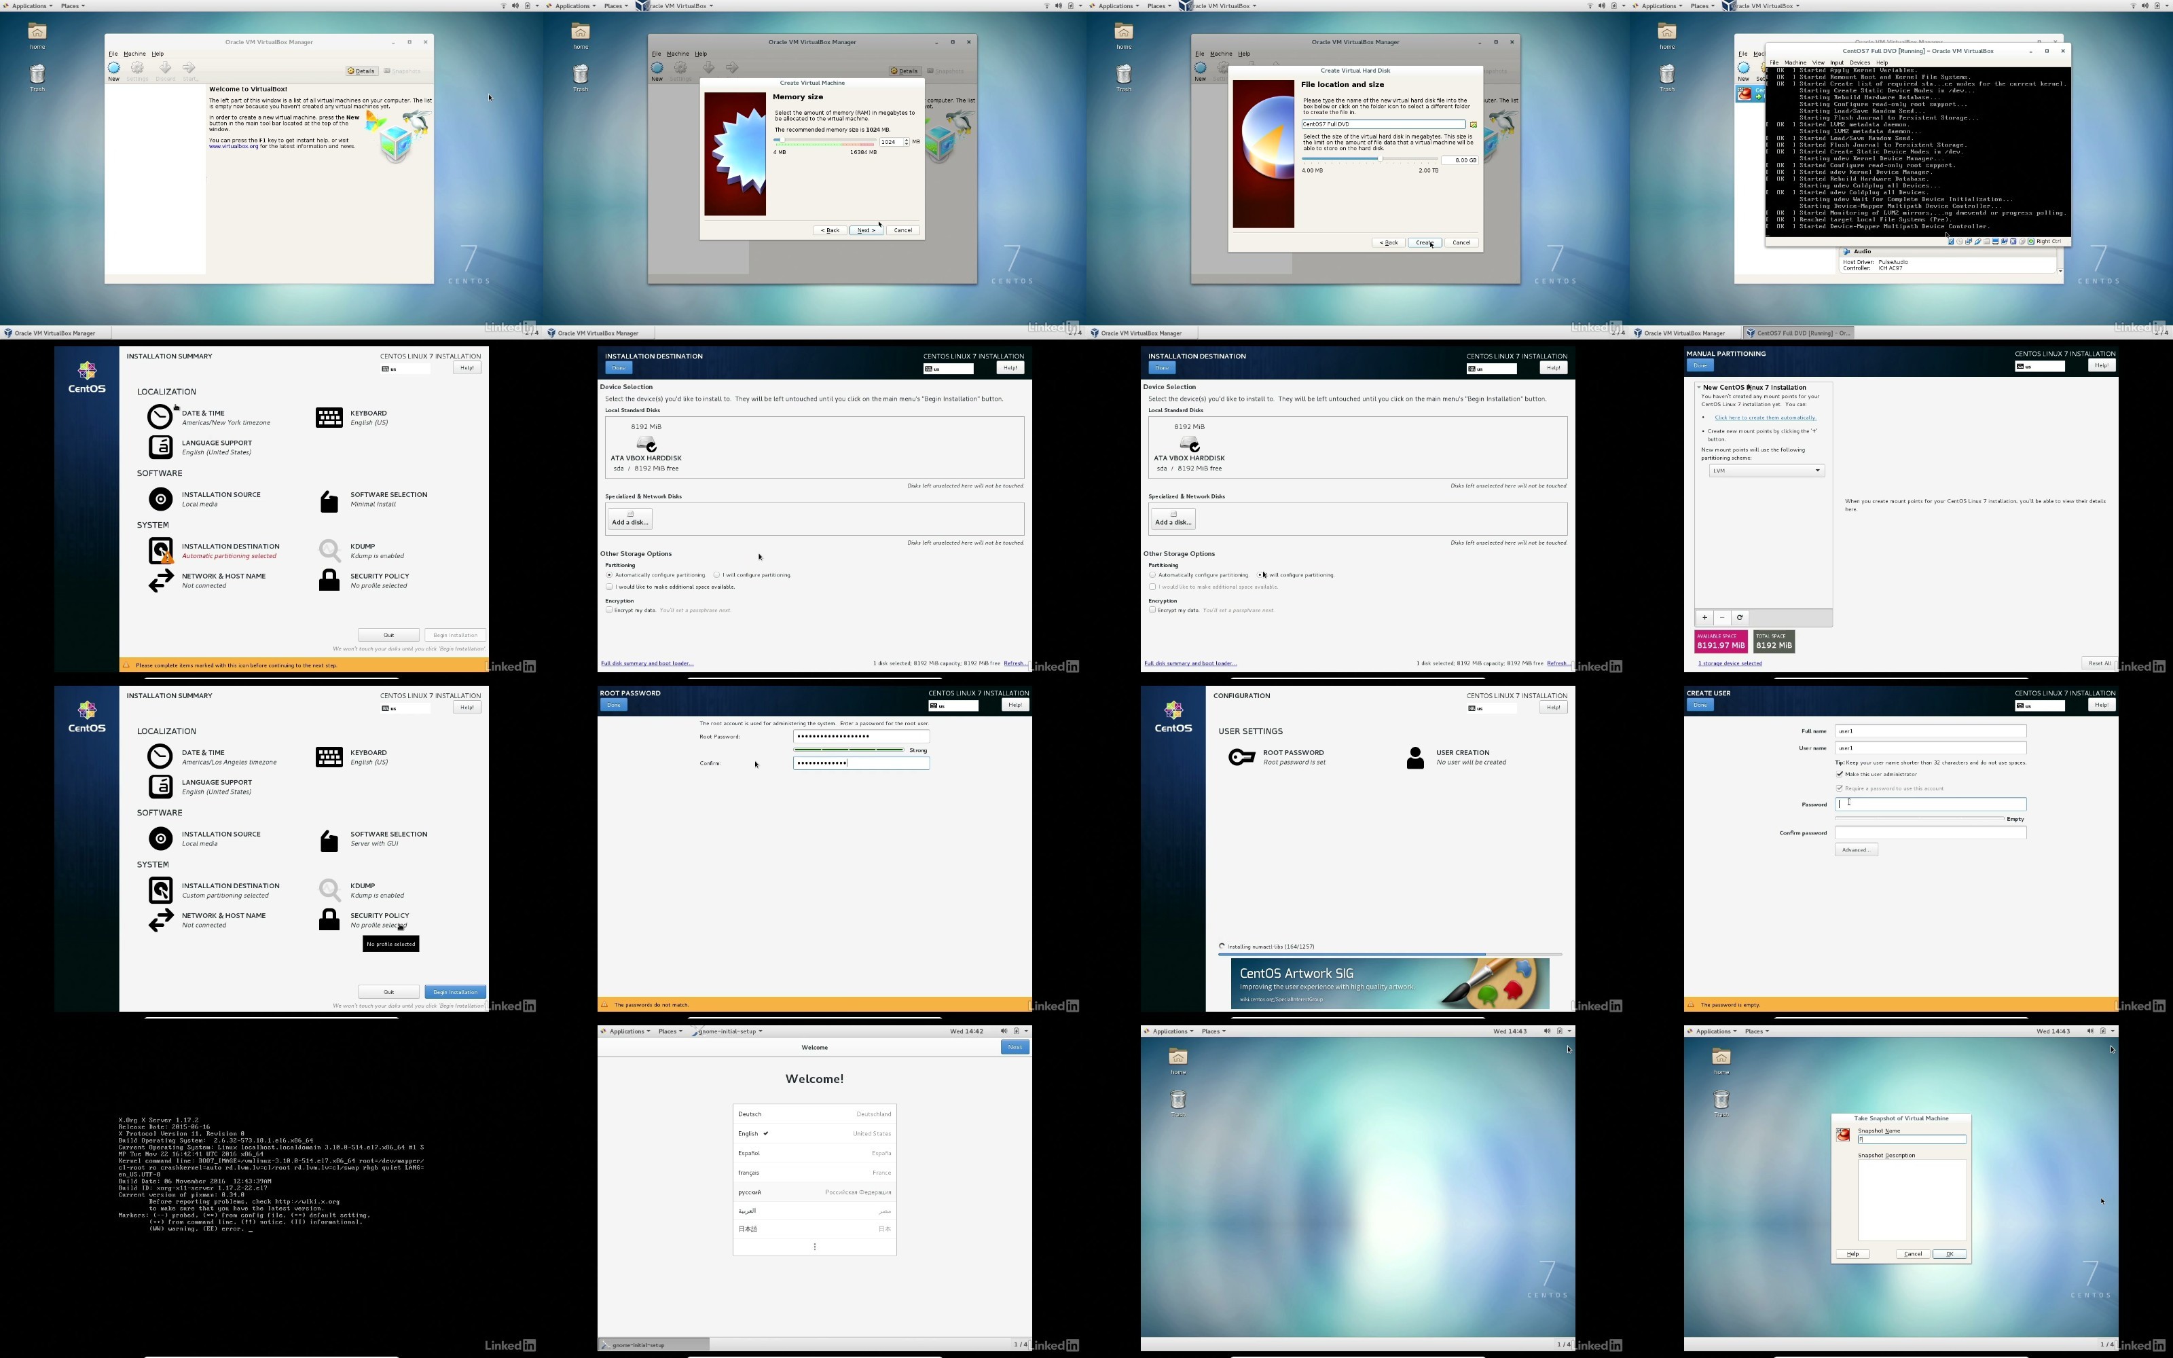Click the keyboard layout 'us' indicator on Create User screen
Image resolution: width=2173 pixels, height=1358 pixels.
point(2040,706)
